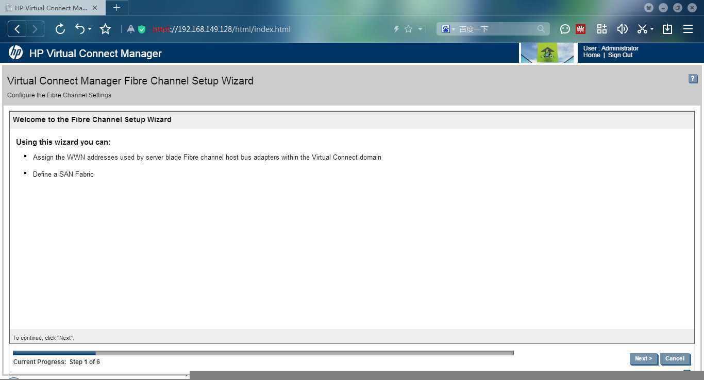Click the scissors screenshot tool icon
Image resolution: width=704 pixels, height=380 pixels.
tap(642, 29)
